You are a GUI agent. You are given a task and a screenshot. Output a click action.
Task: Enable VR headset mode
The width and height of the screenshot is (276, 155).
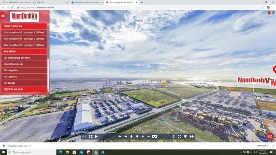click(155, 137)
